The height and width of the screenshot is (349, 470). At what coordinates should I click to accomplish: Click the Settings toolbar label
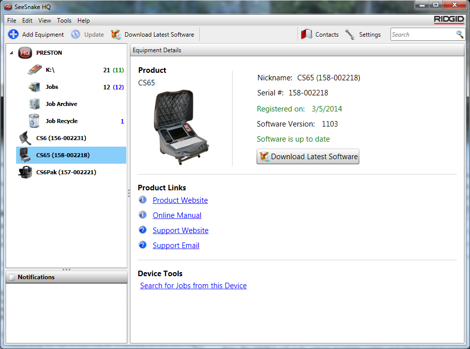(370, 35)
